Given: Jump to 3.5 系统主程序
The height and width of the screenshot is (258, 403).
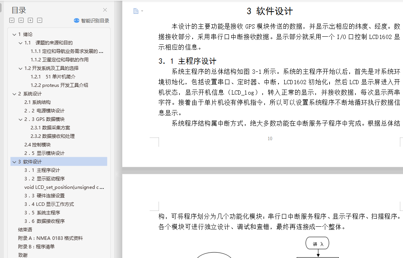Looking at the screenshot, I should [42, 212].
